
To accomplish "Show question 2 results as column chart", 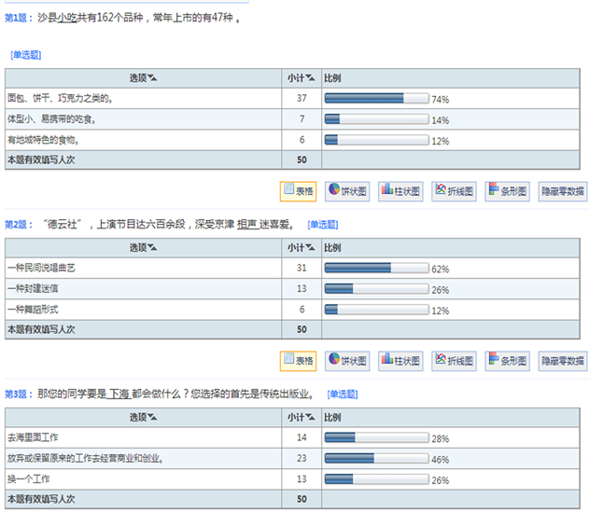I will point(401,361).
